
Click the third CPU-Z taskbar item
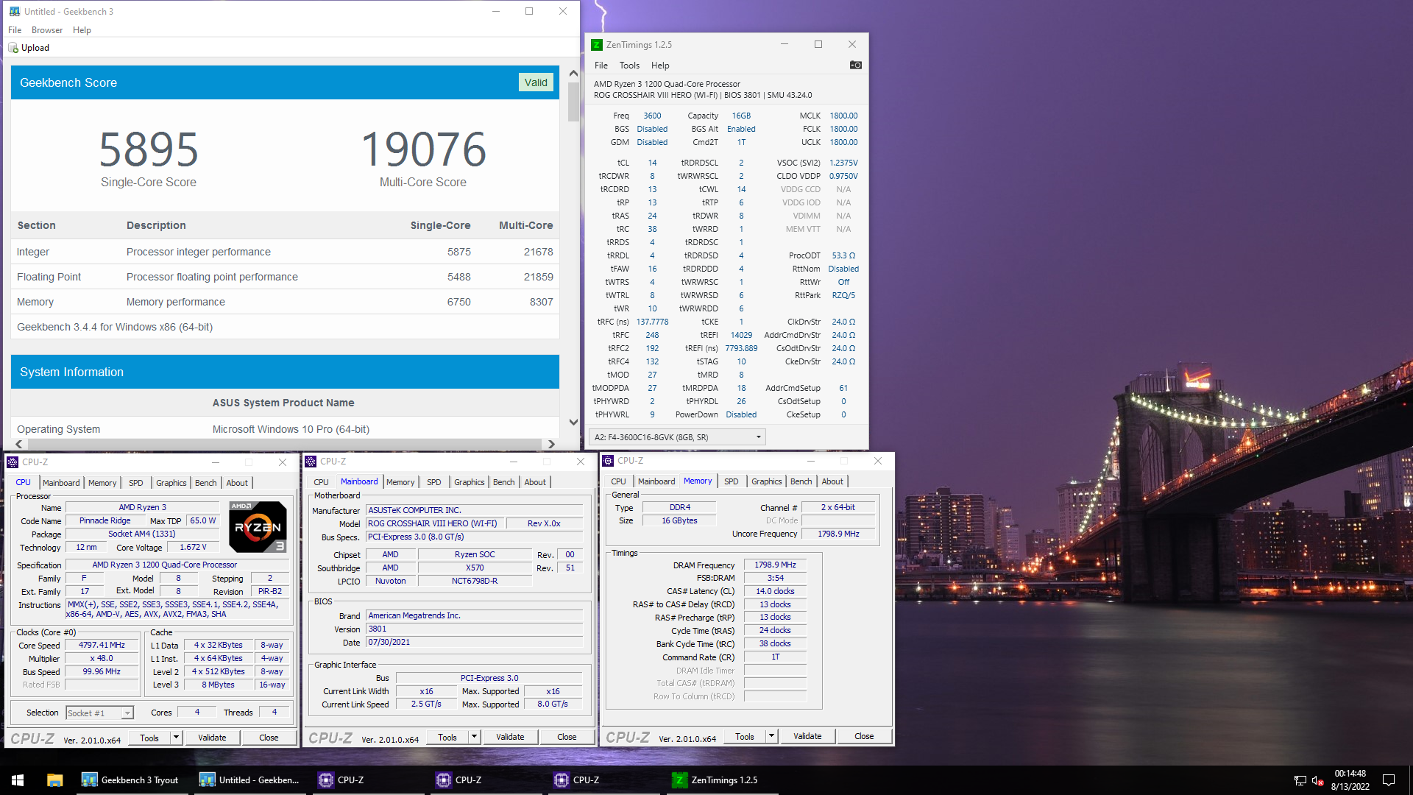[x=603, y=780]
